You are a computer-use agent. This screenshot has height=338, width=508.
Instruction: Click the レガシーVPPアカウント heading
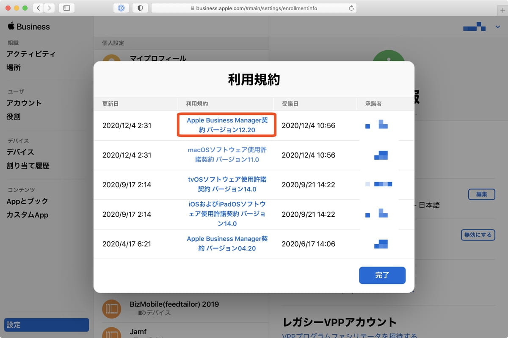click(340, 322)
